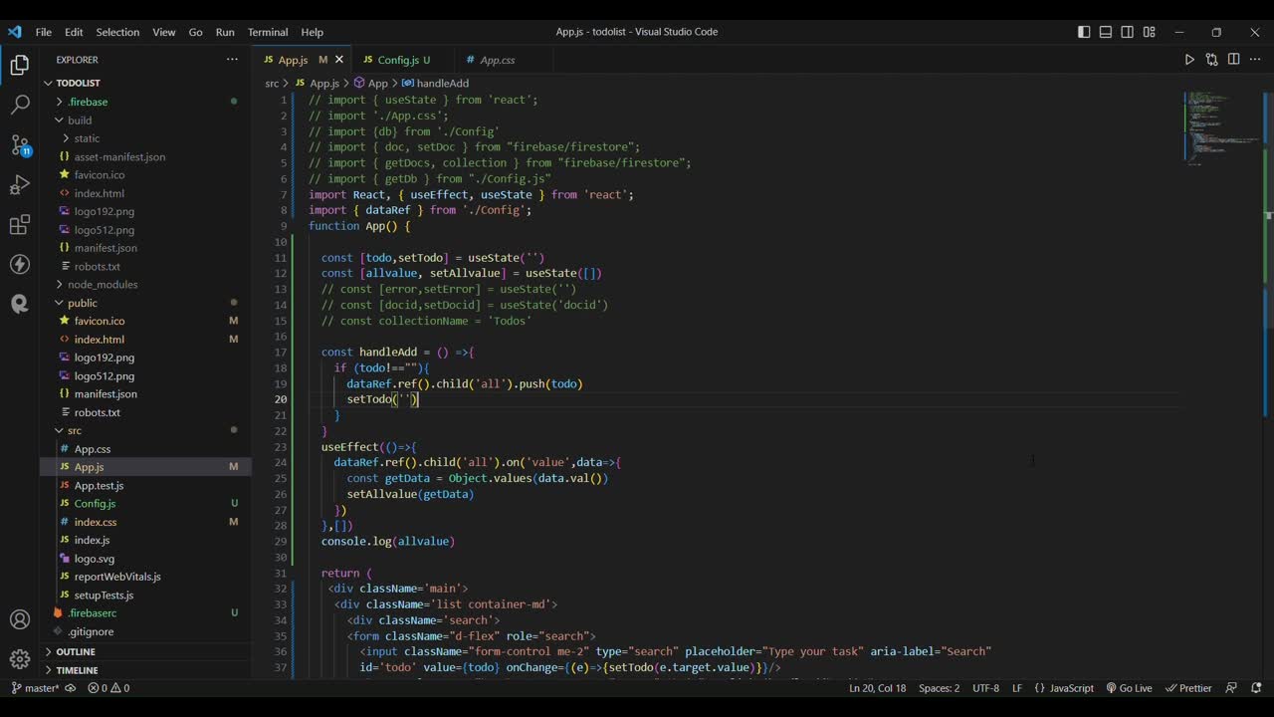Open Config.js in the src folder
The height and width of the screenshot is (717, 1274).
[95, 504]
